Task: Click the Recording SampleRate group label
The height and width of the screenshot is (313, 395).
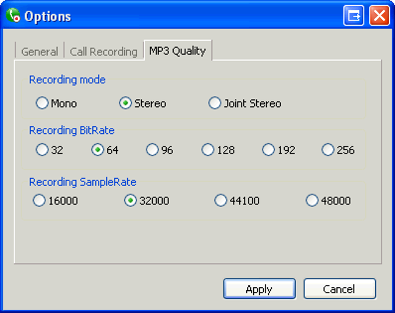Action: coord(82,182)
